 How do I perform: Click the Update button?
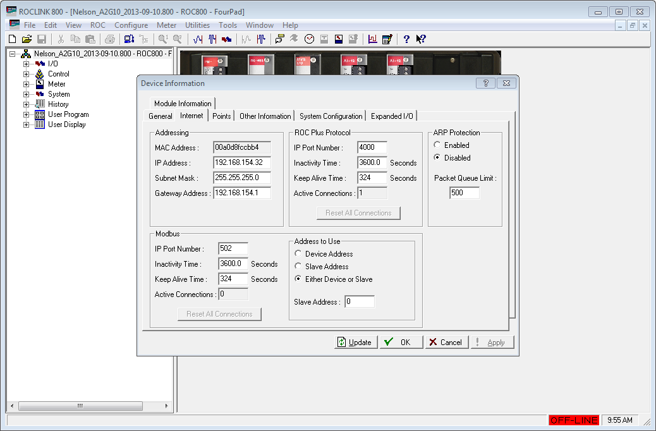pos(356,343)
